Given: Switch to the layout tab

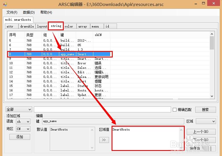Looking at the screenshot, I should point(42,26).
